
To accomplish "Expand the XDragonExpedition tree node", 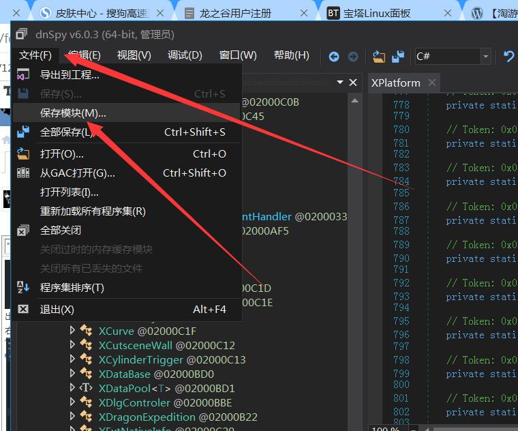I will [73, 416].
